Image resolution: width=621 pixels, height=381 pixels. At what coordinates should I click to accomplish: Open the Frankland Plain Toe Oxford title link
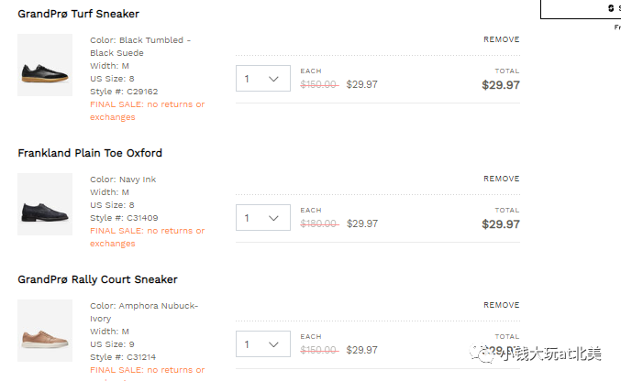[x=90, y=153]
